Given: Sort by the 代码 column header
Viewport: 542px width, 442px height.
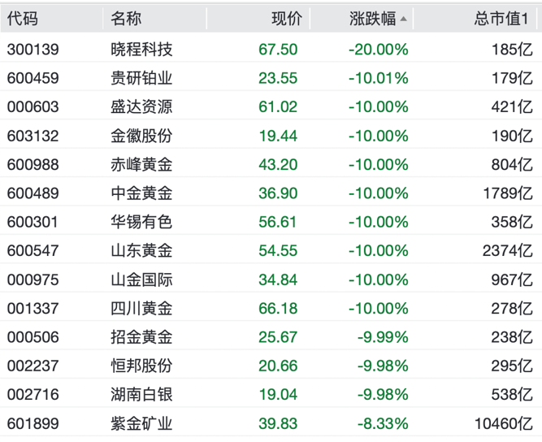Looking at the screenshot, I should pyautogui.click(x=22, y=19).
